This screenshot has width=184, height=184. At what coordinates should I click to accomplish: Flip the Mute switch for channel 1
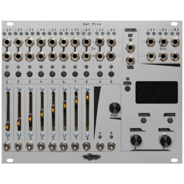[7, 146]
